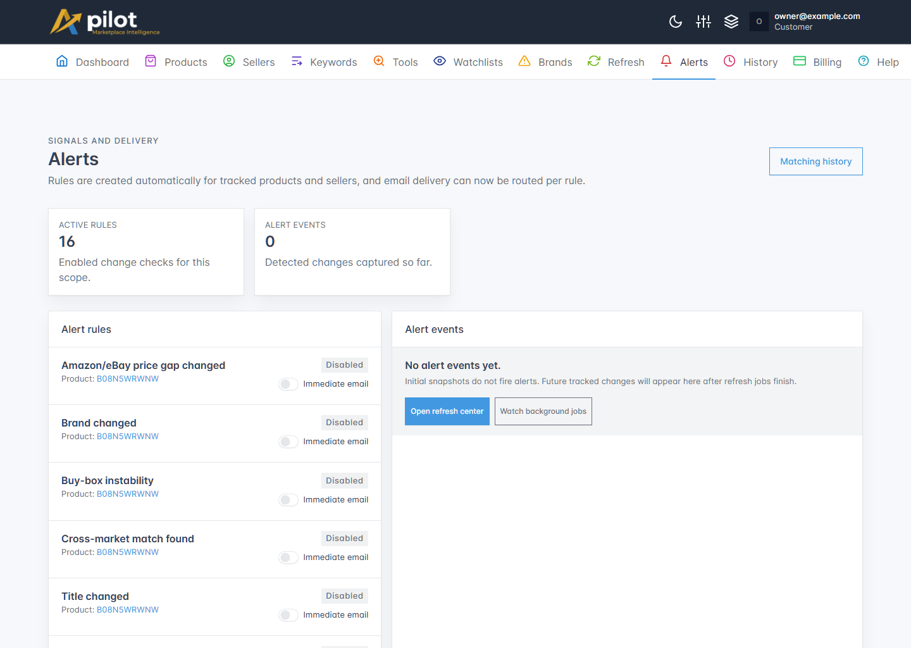Click the Active Rules count 16
Screen dimensions: 911x648
pos(67,242)
